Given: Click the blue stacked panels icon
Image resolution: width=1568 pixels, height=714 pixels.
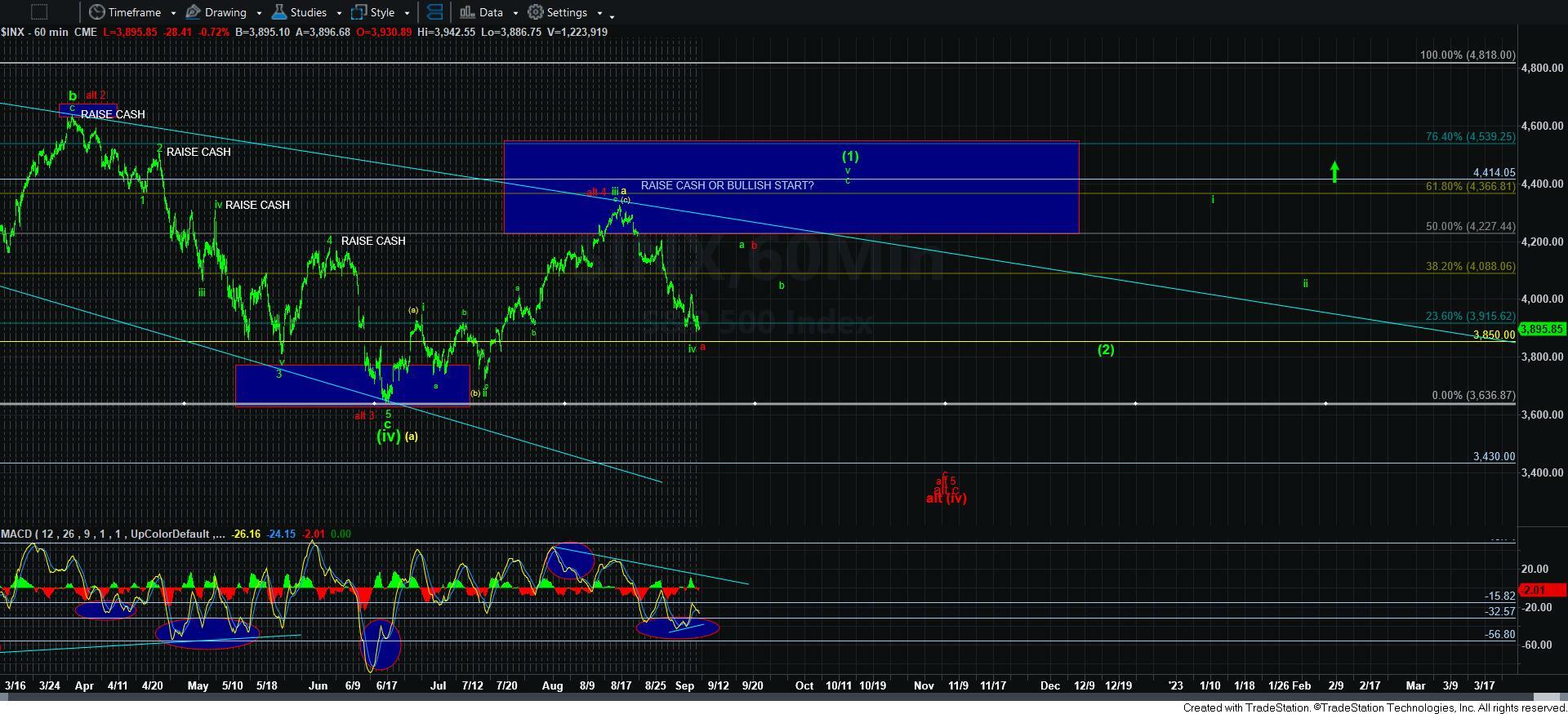Looking at the screenshot, I should coord(435,12).
